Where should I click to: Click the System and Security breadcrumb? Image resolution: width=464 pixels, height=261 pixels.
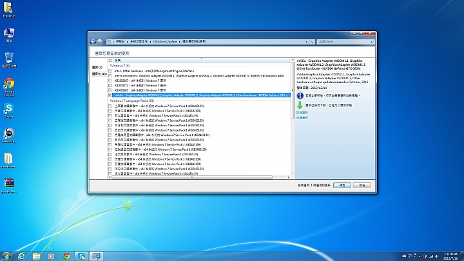[139, 42]
